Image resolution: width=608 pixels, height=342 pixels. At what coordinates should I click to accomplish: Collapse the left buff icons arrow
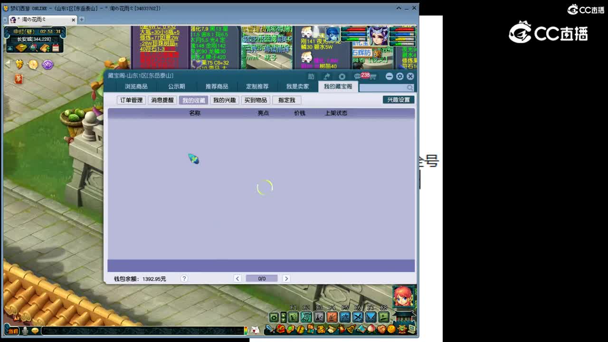(8, 64)
